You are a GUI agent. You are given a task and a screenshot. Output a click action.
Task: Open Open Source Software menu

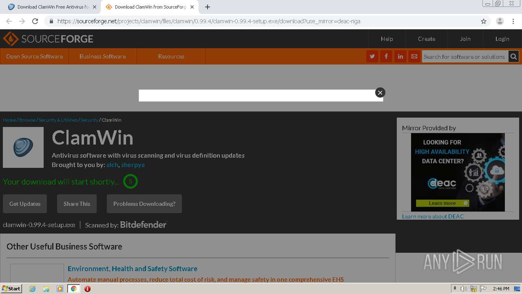pyautogui.click(x=35, y=56)
